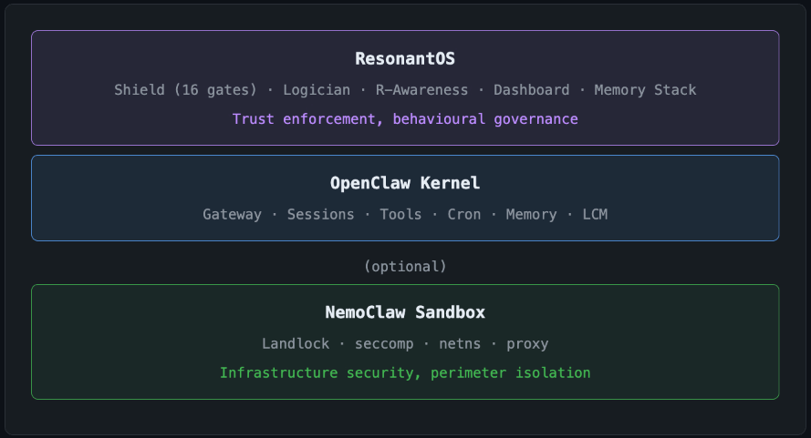The width and height of the screenshot is (811, 438).
Task: Click the OpenClaw Kernel heading
Action: click(405, 183)
